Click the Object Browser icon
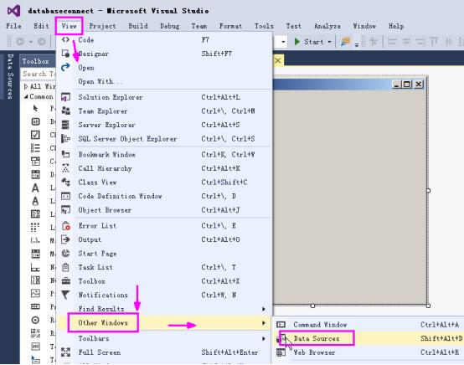 65,210
